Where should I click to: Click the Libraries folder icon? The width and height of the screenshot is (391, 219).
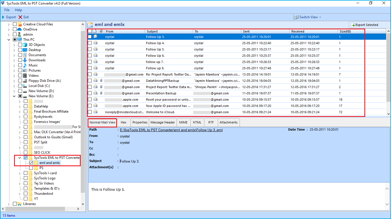pos(19,204)
